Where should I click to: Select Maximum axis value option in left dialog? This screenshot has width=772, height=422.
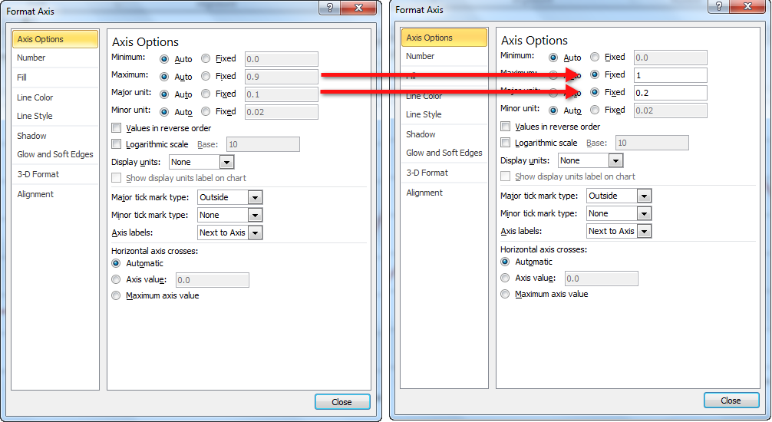tap(117, 295)
